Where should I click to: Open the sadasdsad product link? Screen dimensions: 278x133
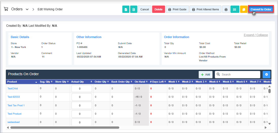pos(13,122)
